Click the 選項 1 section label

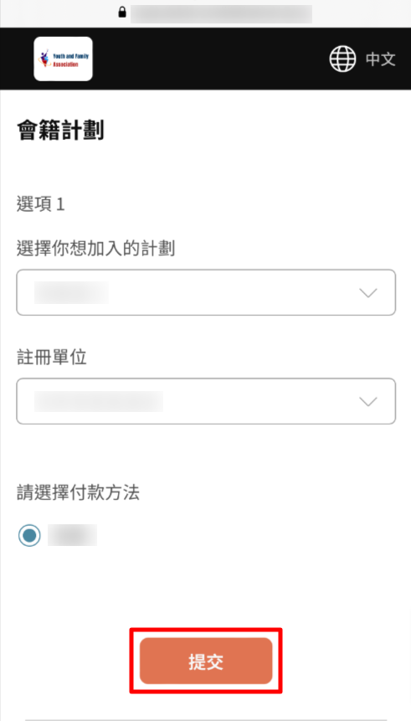40,204
